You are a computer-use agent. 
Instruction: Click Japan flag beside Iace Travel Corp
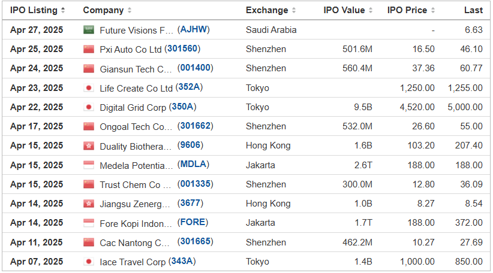89,262
